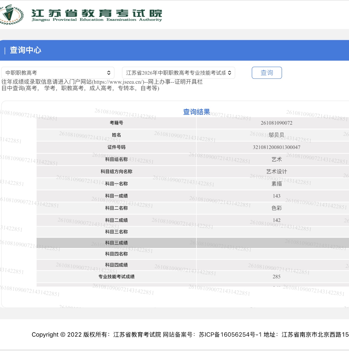Click the 科目组方向名称 value 艺术设计

click(x=277, y=171)
